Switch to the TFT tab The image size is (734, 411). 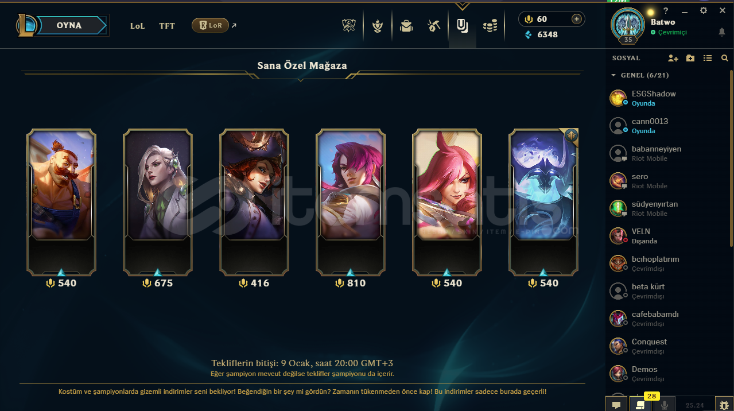pos(167,26)
